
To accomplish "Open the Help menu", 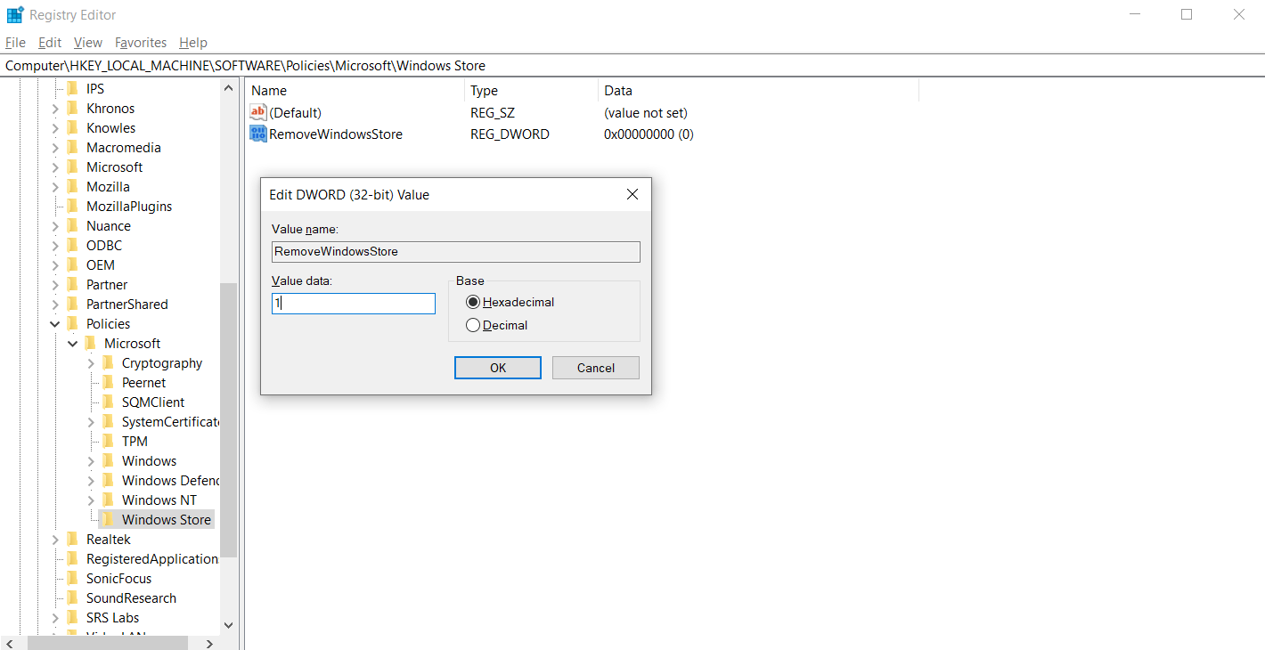I will coord(193,42).
